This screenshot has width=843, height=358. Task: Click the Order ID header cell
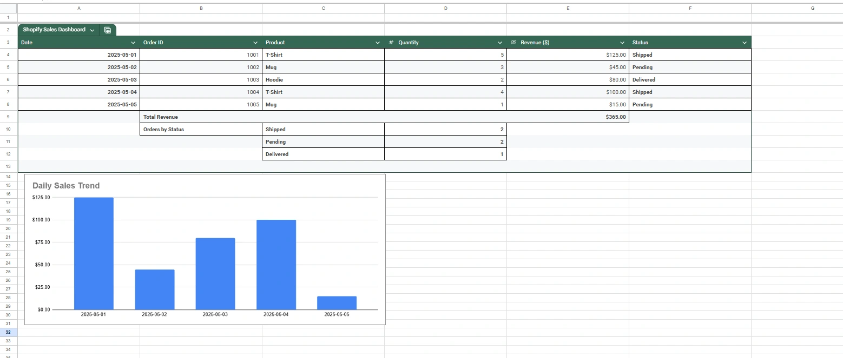pyautogui.click(x=201, y=43)
